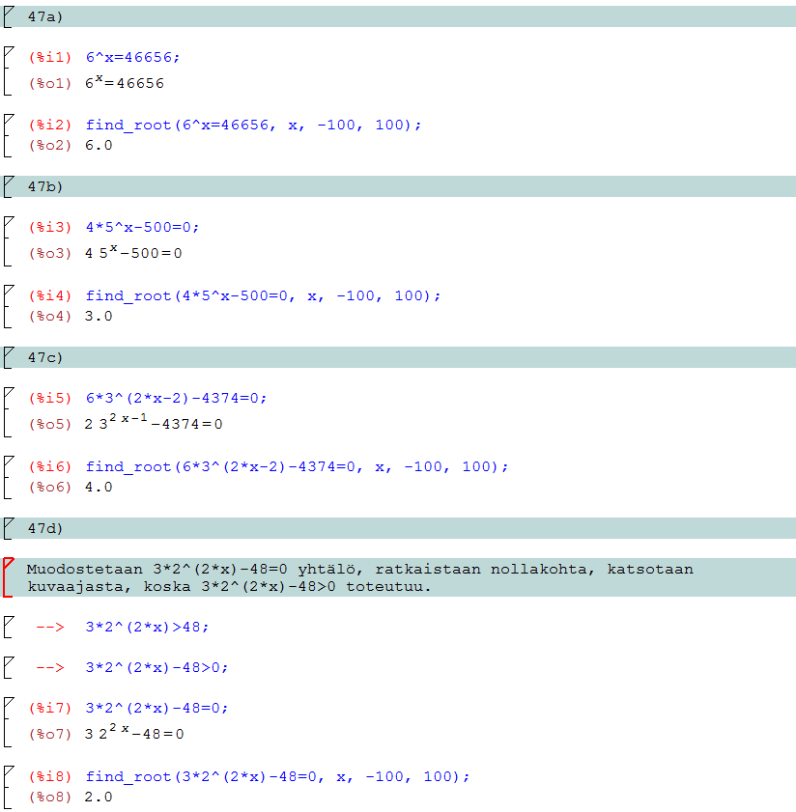The height and width of the screenshot is (812, 796).
Task: Place cursor in input 3*2^(2*x)-48=0;
Action: click(156, 708)
